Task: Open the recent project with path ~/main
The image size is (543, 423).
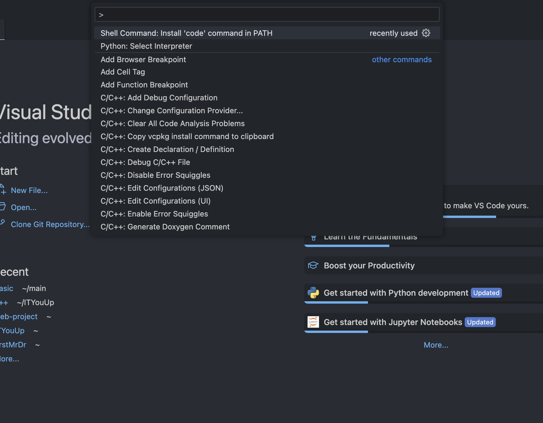Action: tap(6, 288)
